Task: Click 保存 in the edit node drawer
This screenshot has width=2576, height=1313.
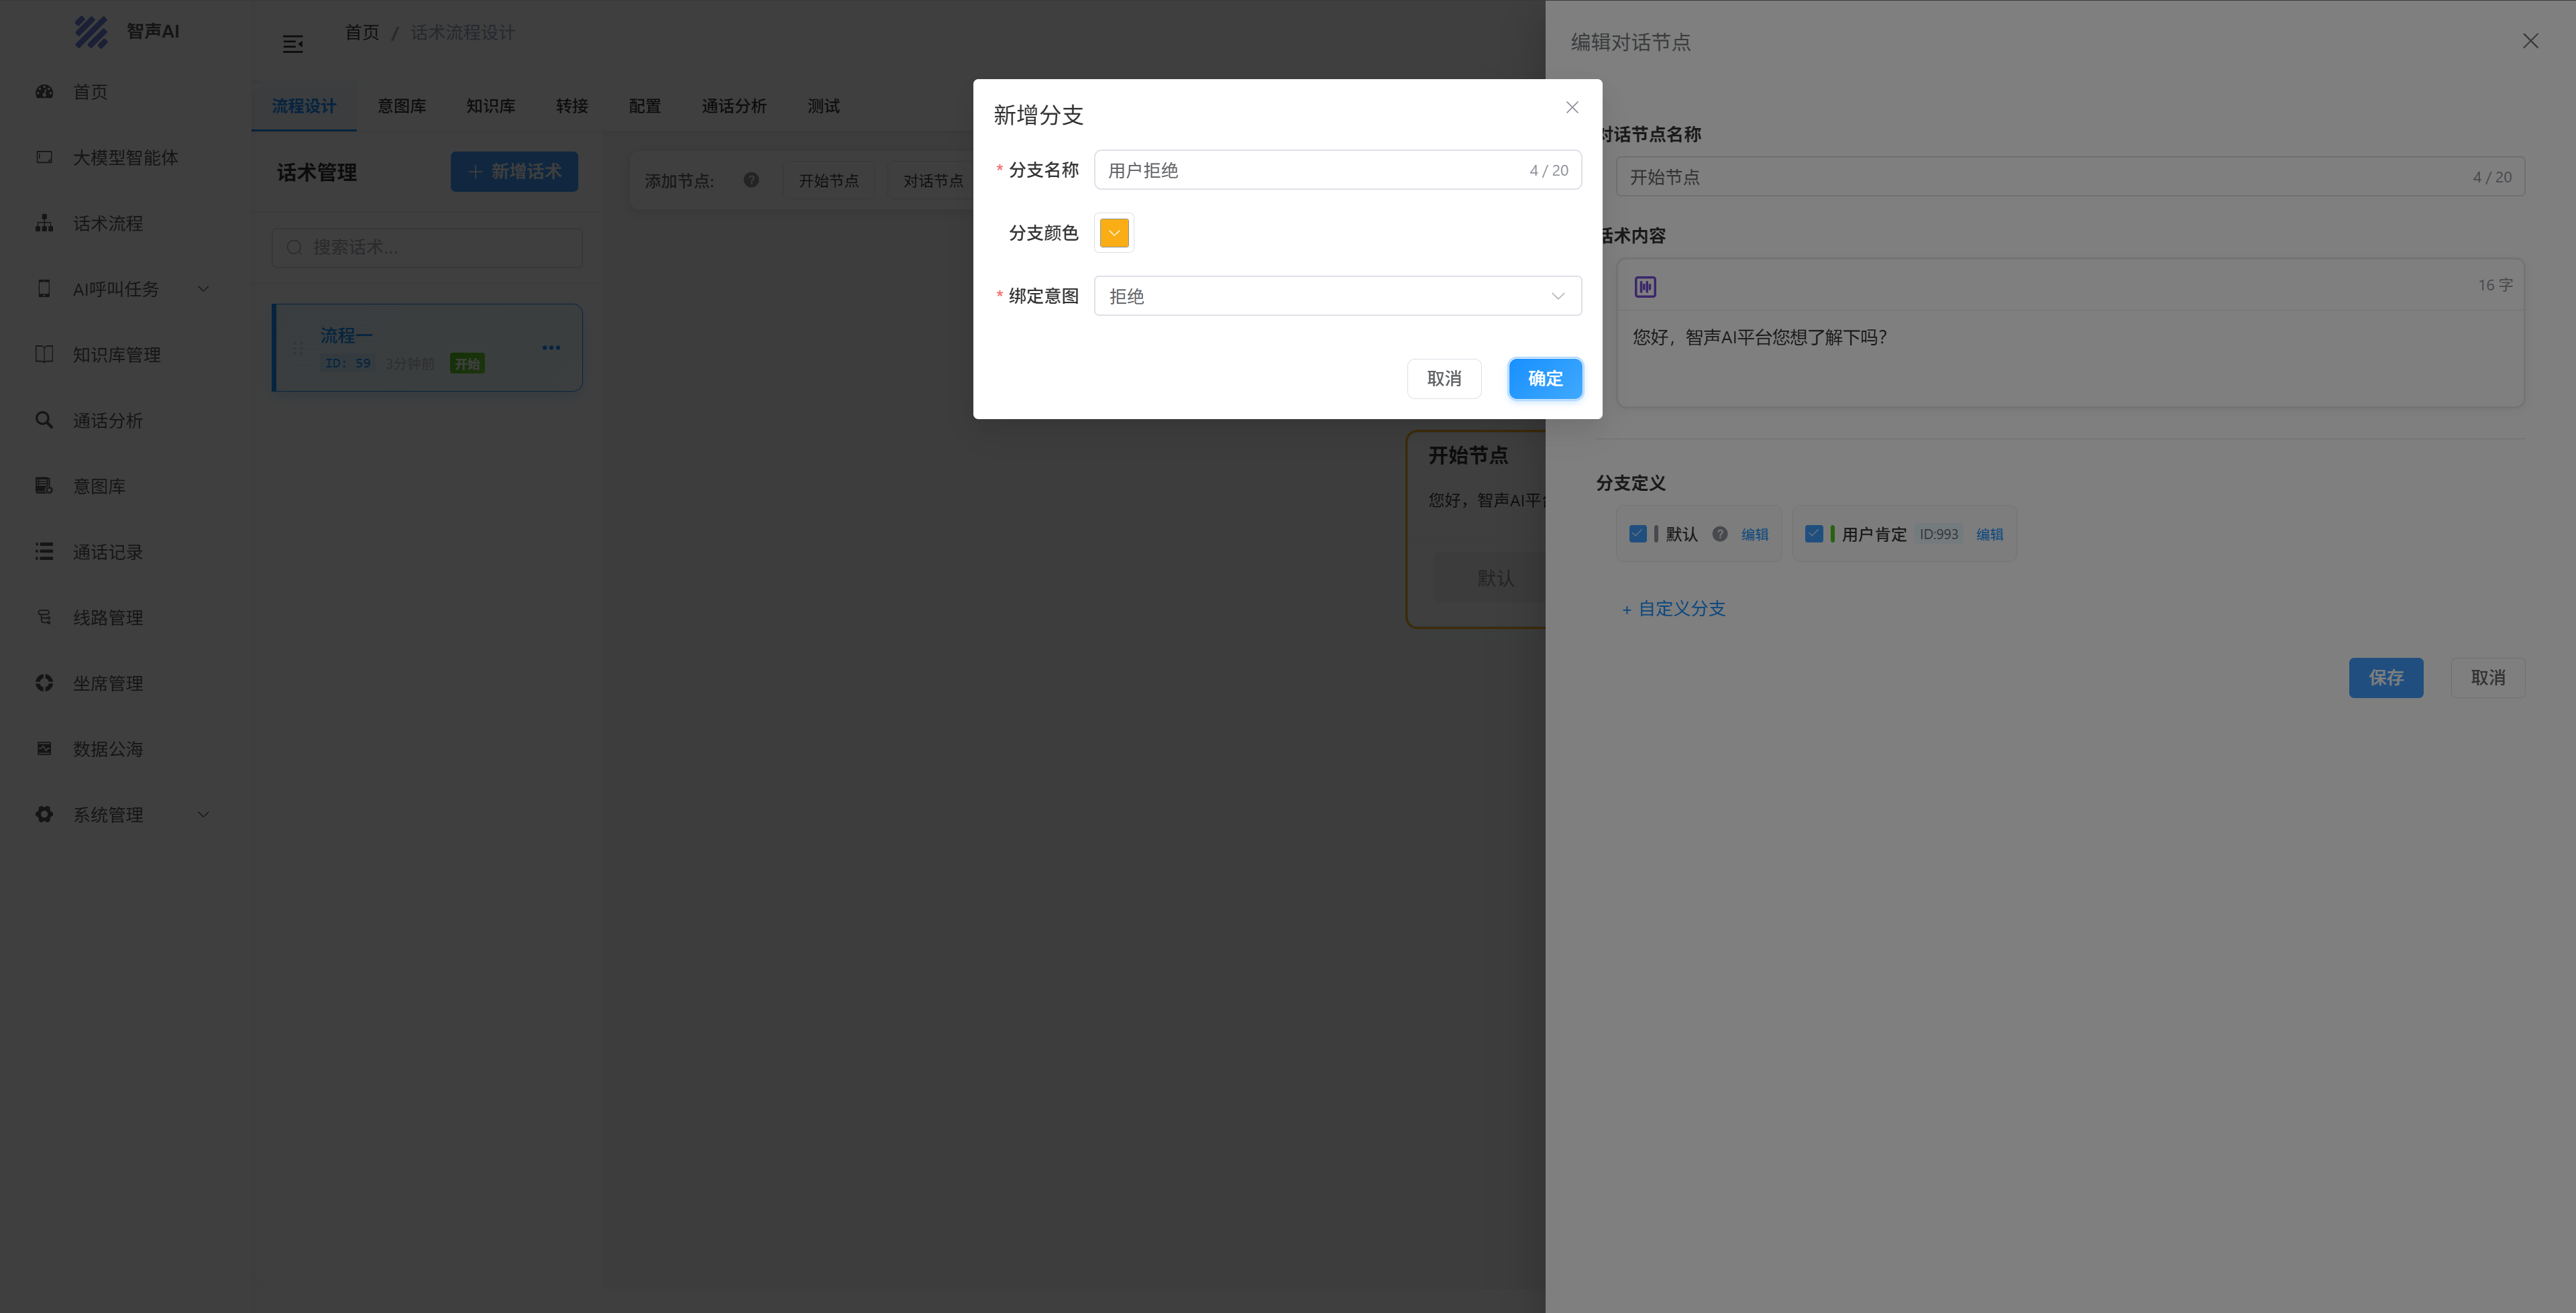Action: coord(2386,678)
